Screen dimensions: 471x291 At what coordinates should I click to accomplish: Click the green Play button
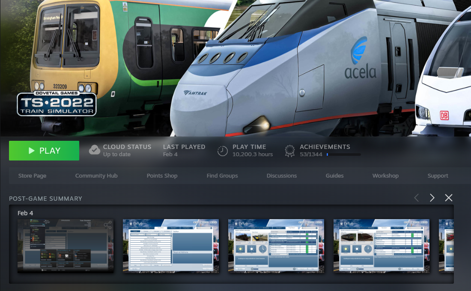[44, 151]
